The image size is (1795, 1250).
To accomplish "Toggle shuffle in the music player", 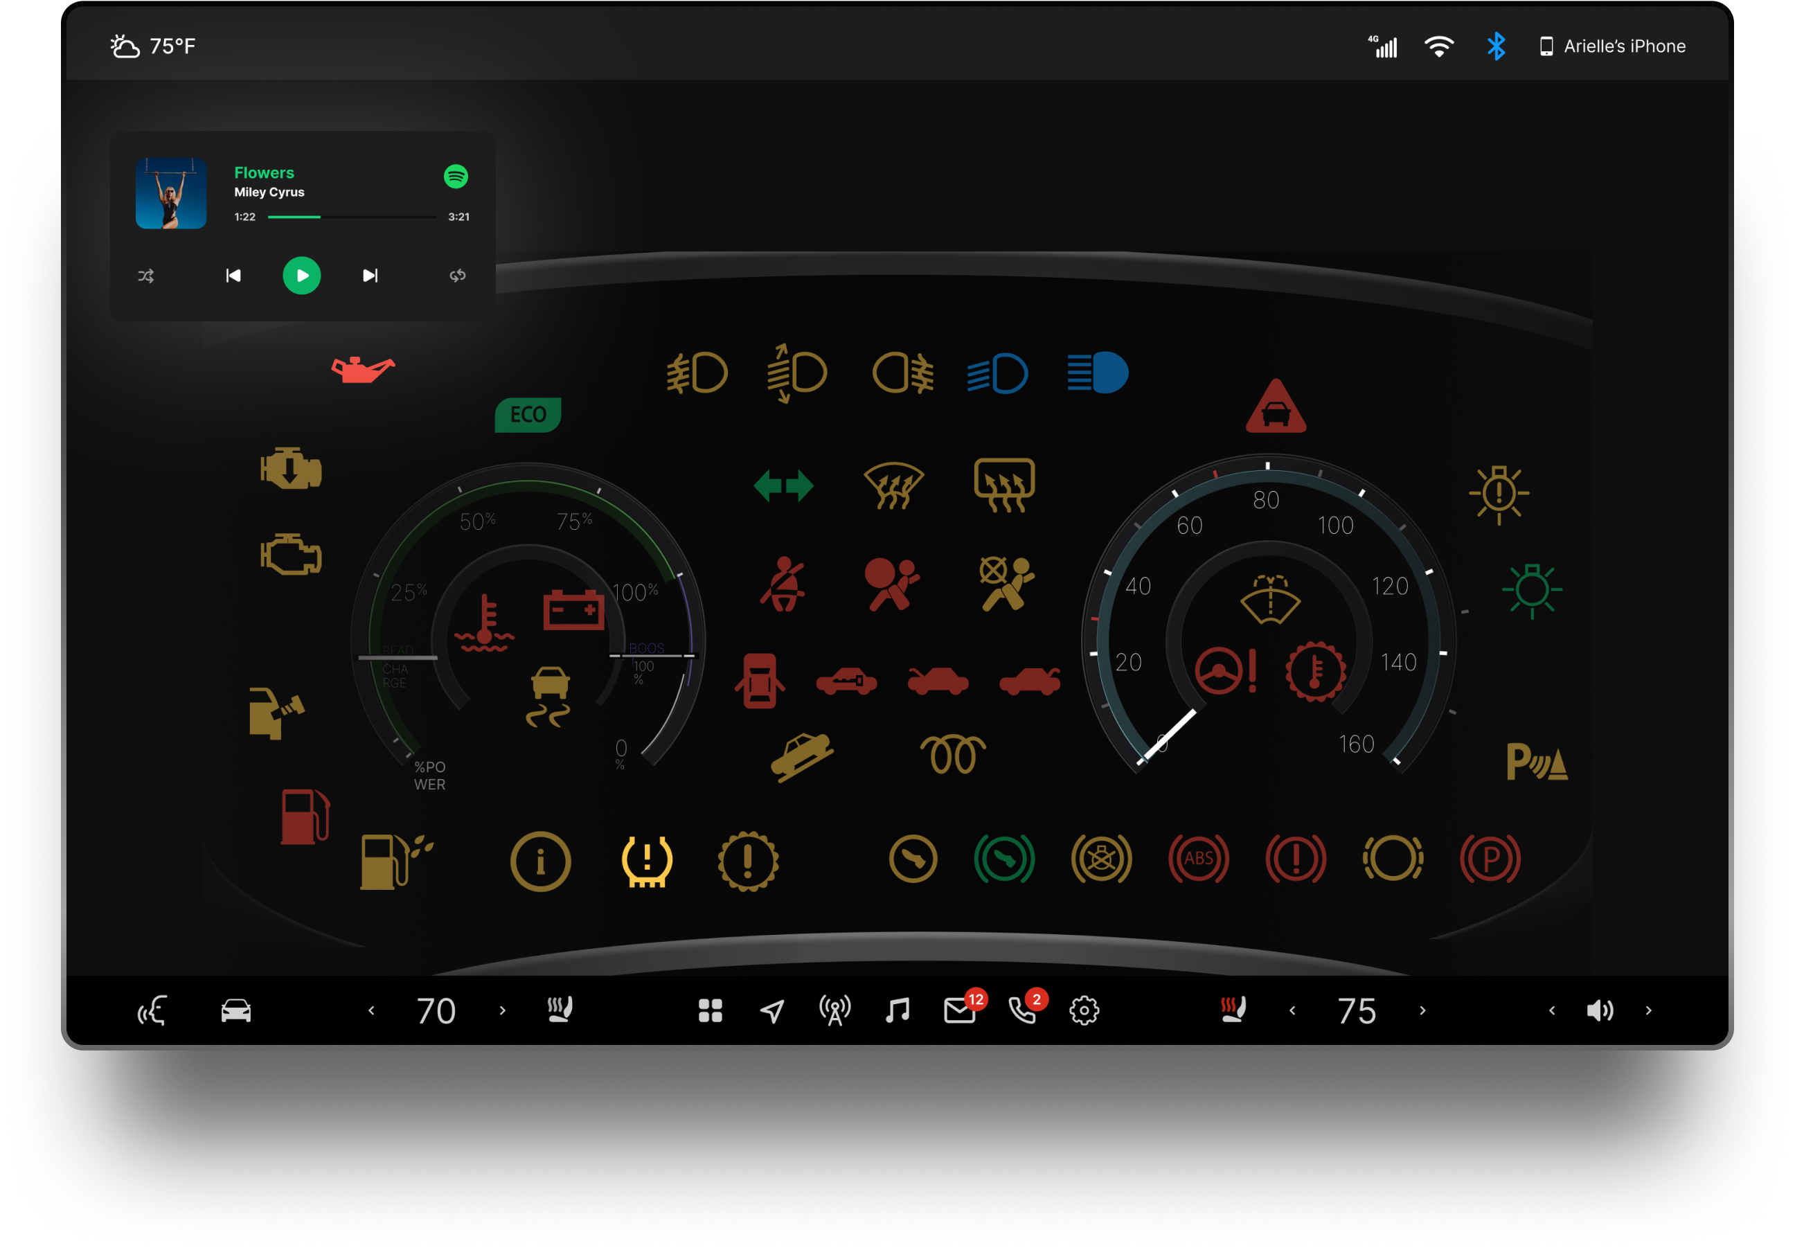I will 146,276.
